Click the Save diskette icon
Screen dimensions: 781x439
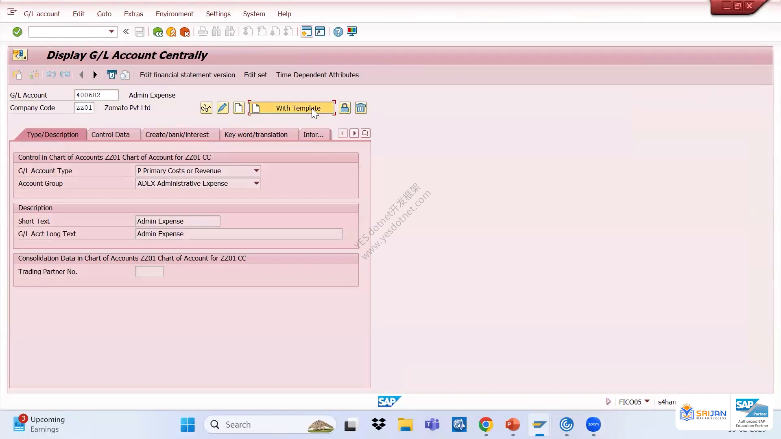(x=140, y=32)
